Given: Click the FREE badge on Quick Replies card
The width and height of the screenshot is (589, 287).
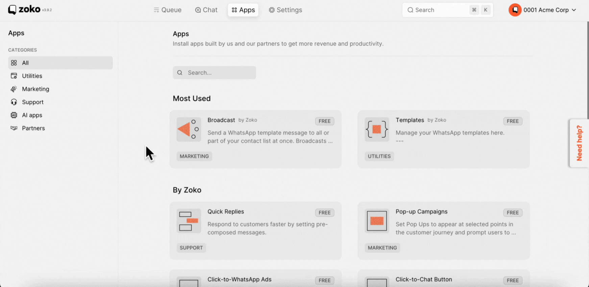Looking at the screenshot, I should [325, 213].
